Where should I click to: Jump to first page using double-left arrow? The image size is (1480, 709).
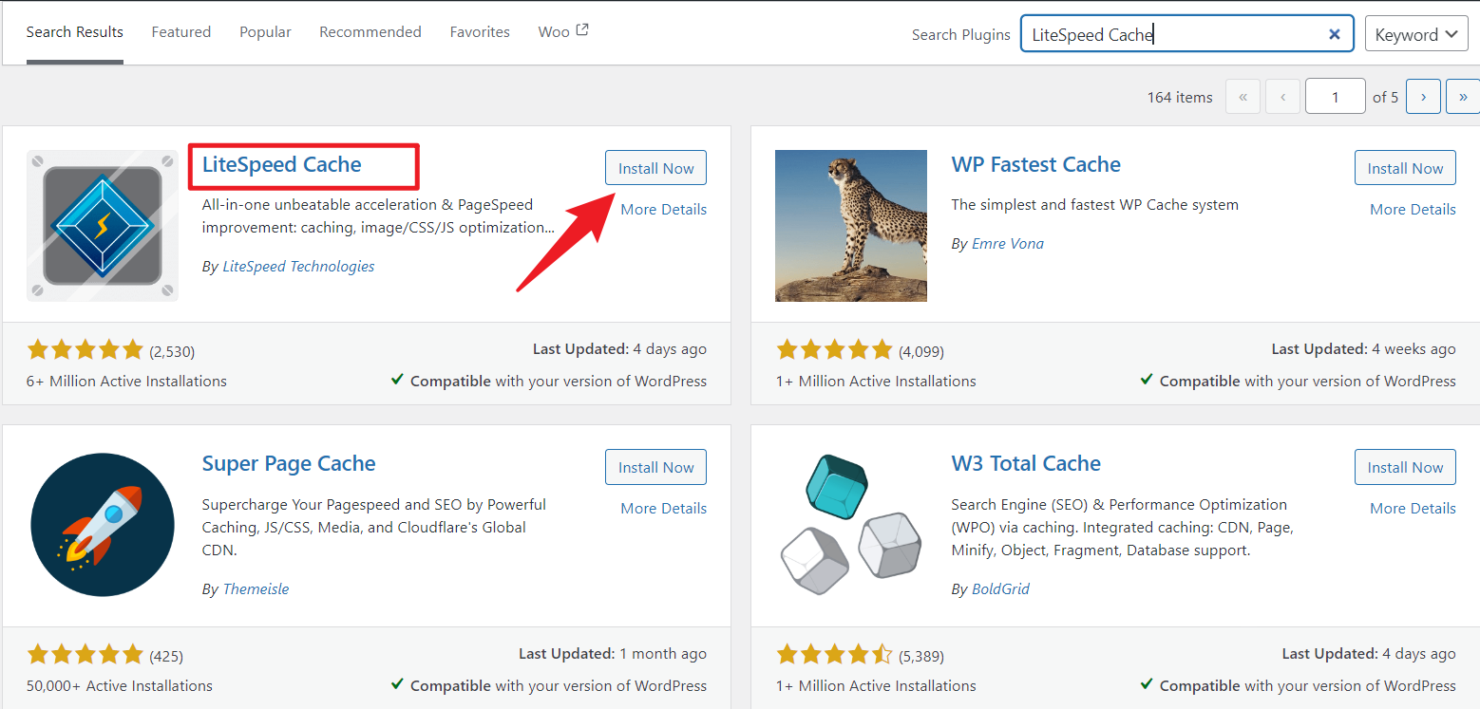[x=1243, y=96]
